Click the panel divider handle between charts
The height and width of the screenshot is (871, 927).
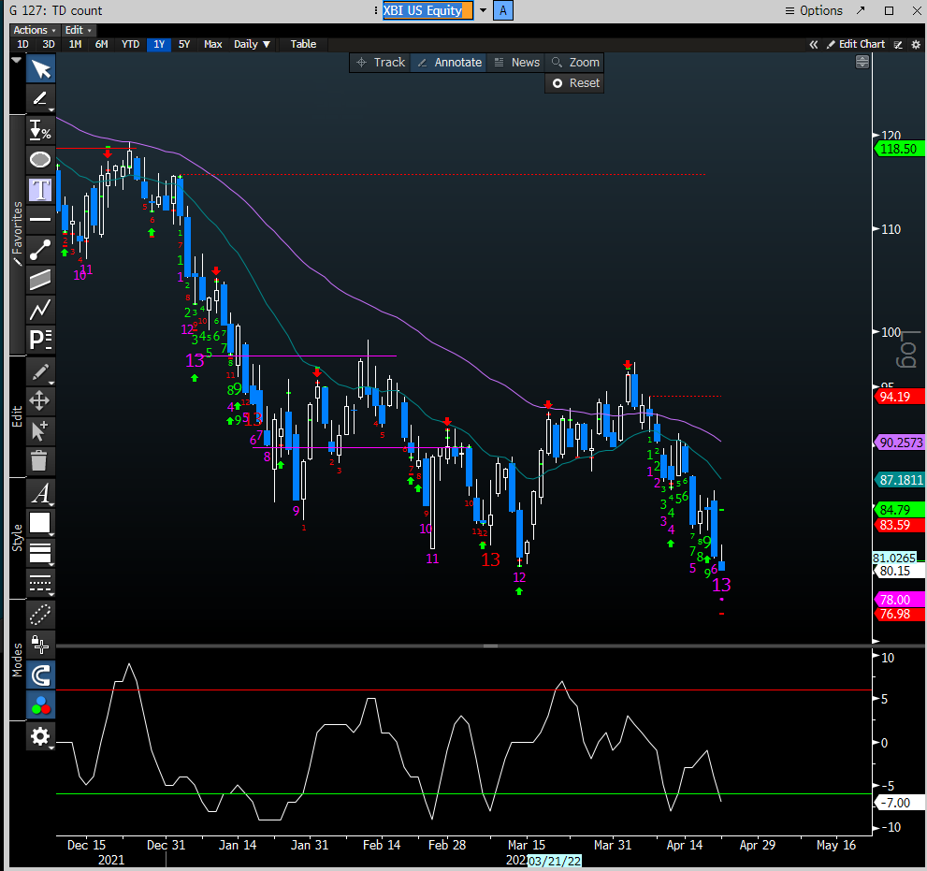pyautogui.click(x=491, y=646)
